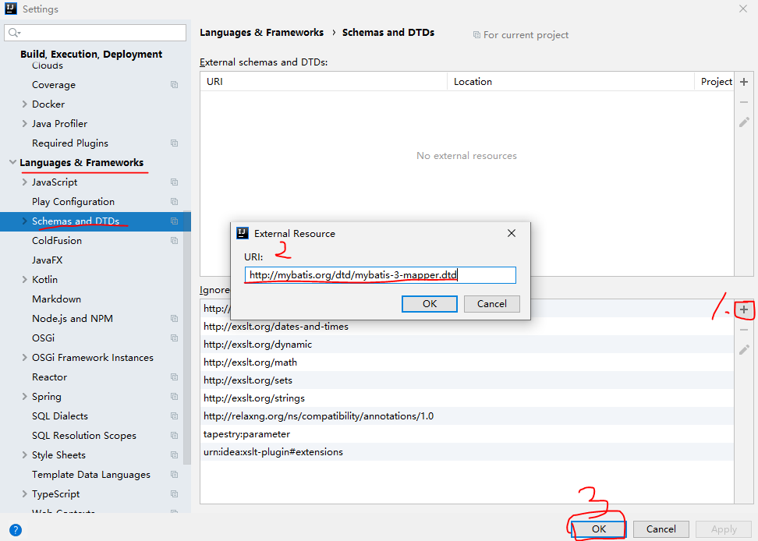This screenshot has width=758, height=541.
Task: Click the circled plus icon for ignored URIs
Action: coord(743,309)
